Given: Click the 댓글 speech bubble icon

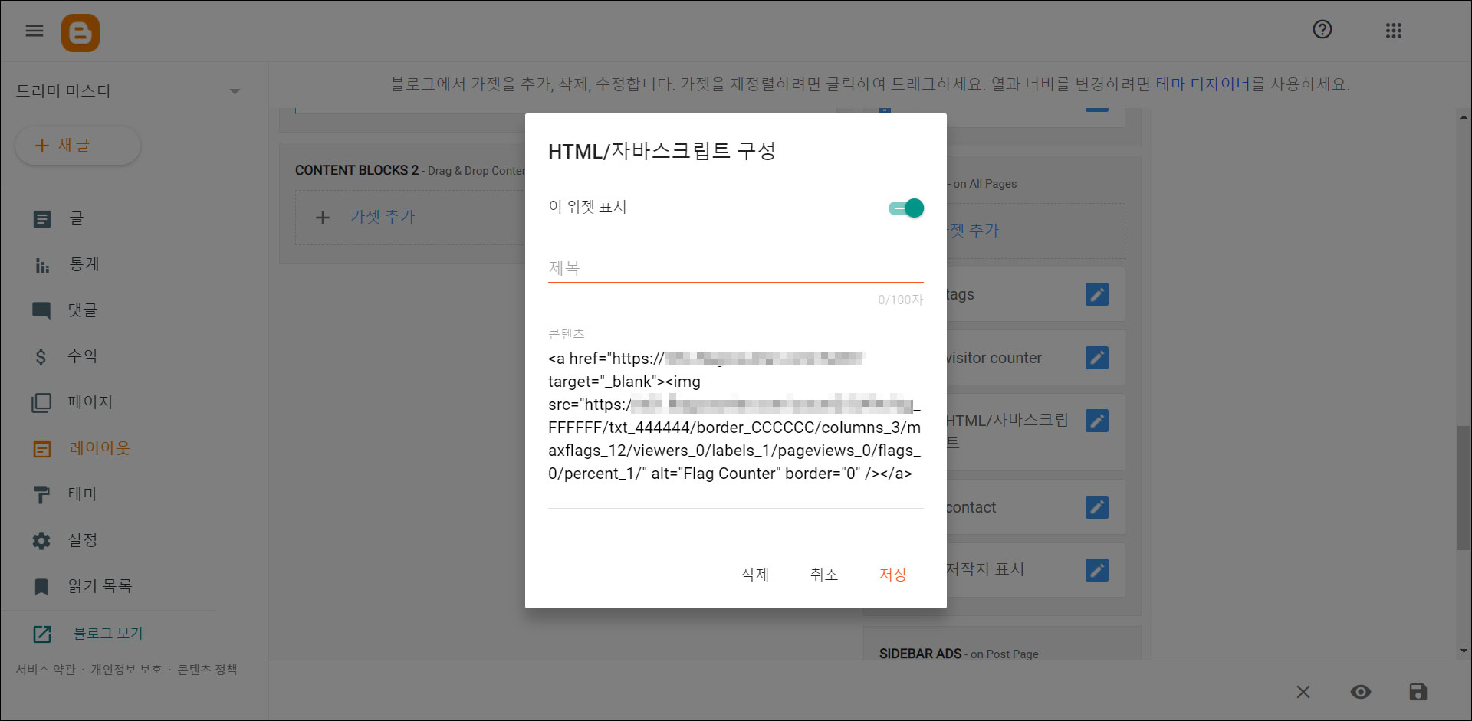Looking at the screenshot, I should coord(41,311).
